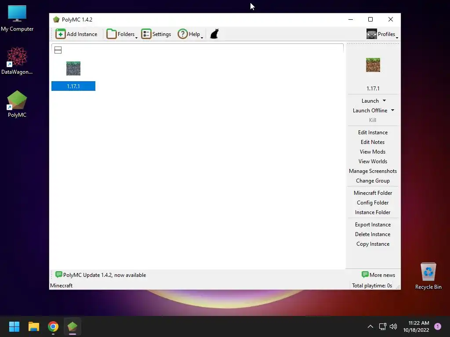Open the Instance Folder
Image resolution: width=450 pixels, height=337 pixels.
tap(373, 212)
